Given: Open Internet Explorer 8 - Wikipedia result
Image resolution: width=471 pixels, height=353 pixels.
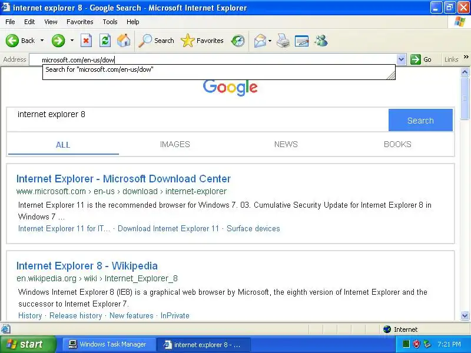Looking at the screenshot, I should point(87,266).
